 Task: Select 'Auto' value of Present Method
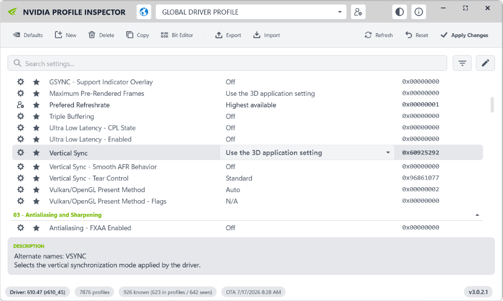coord(233,190)
